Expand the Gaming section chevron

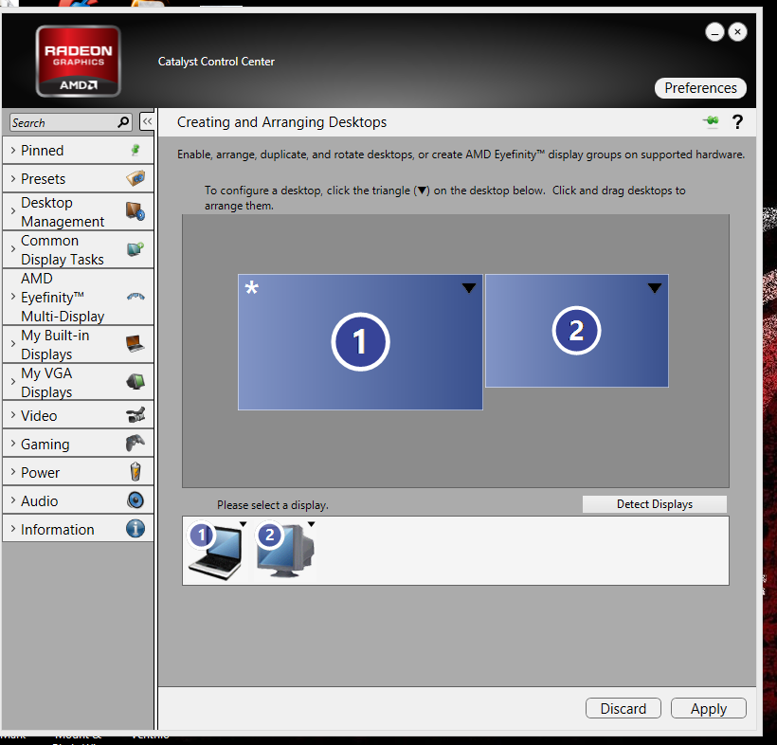pyautogui.click(x=13, y=444)
